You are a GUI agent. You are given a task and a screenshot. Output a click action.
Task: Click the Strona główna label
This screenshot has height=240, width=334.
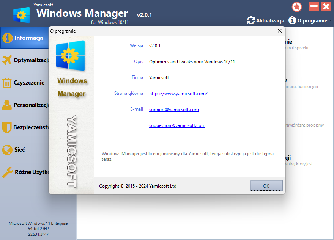pyautogui.click(x=128, y=93)
